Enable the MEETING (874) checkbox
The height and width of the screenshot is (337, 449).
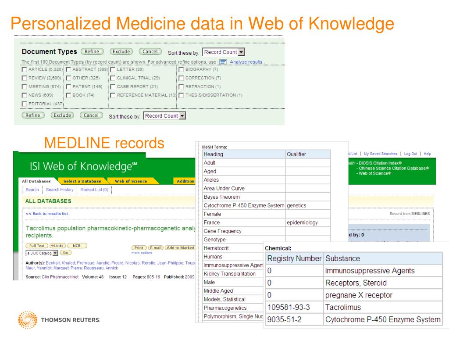(x=25, y=87)
